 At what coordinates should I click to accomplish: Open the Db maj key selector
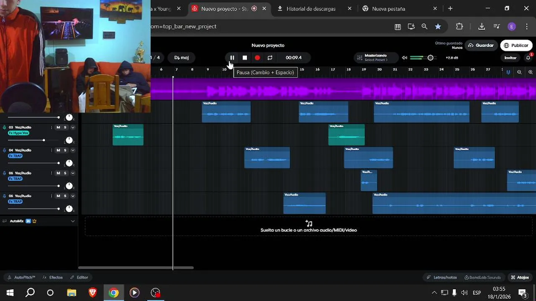pos(182,58)
